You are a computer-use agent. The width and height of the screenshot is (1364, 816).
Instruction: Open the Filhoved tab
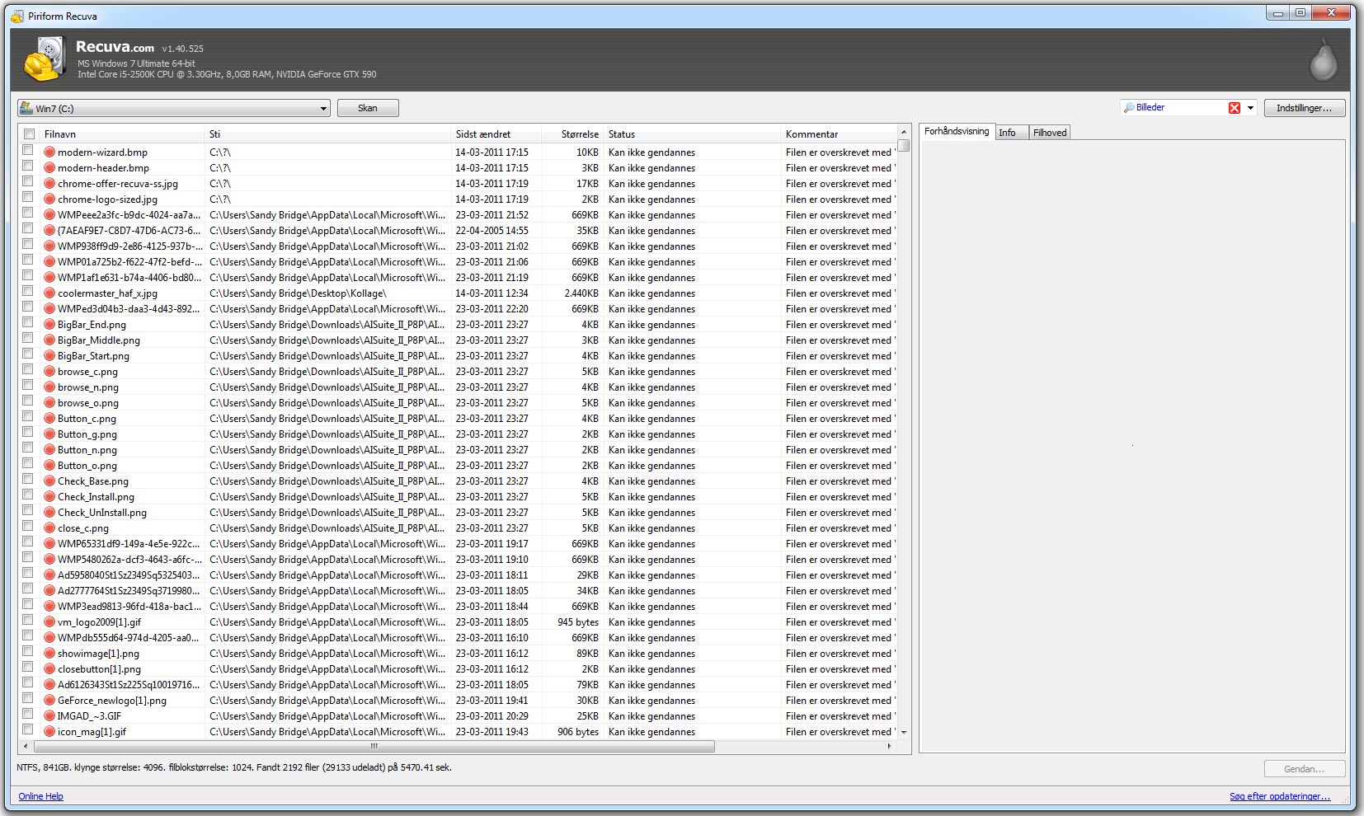[x=1050, y=133]
